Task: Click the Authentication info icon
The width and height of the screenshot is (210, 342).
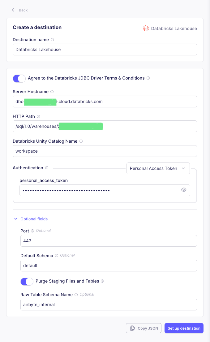Action: pos(47,168)
